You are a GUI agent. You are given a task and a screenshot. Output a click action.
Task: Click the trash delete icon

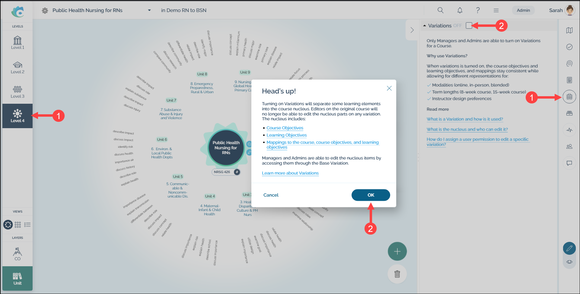(397, 274)
